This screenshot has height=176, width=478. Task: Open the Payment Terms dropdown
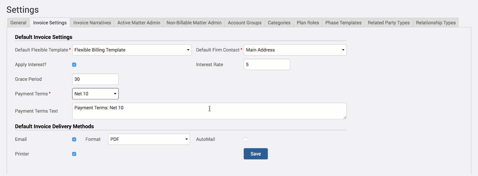[95, 94]
